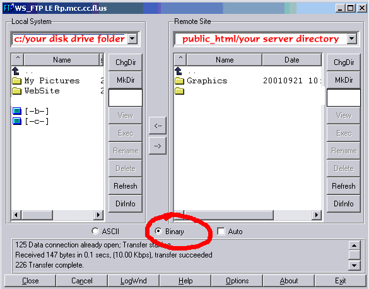Select the [-c-] drive icon

pyautogui.click(x=17, y=121)
